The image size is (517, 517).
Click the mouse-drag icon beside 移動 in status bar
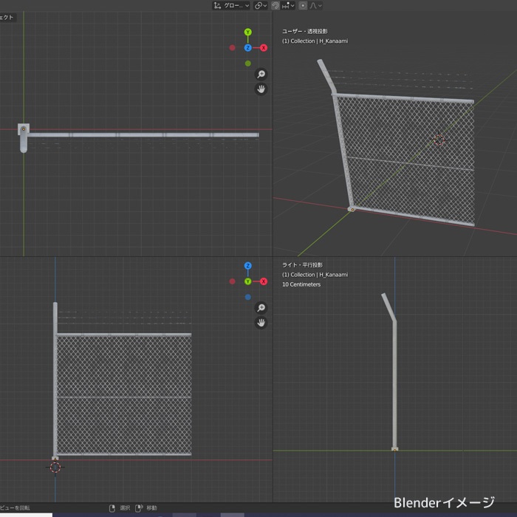click(139, 508)
